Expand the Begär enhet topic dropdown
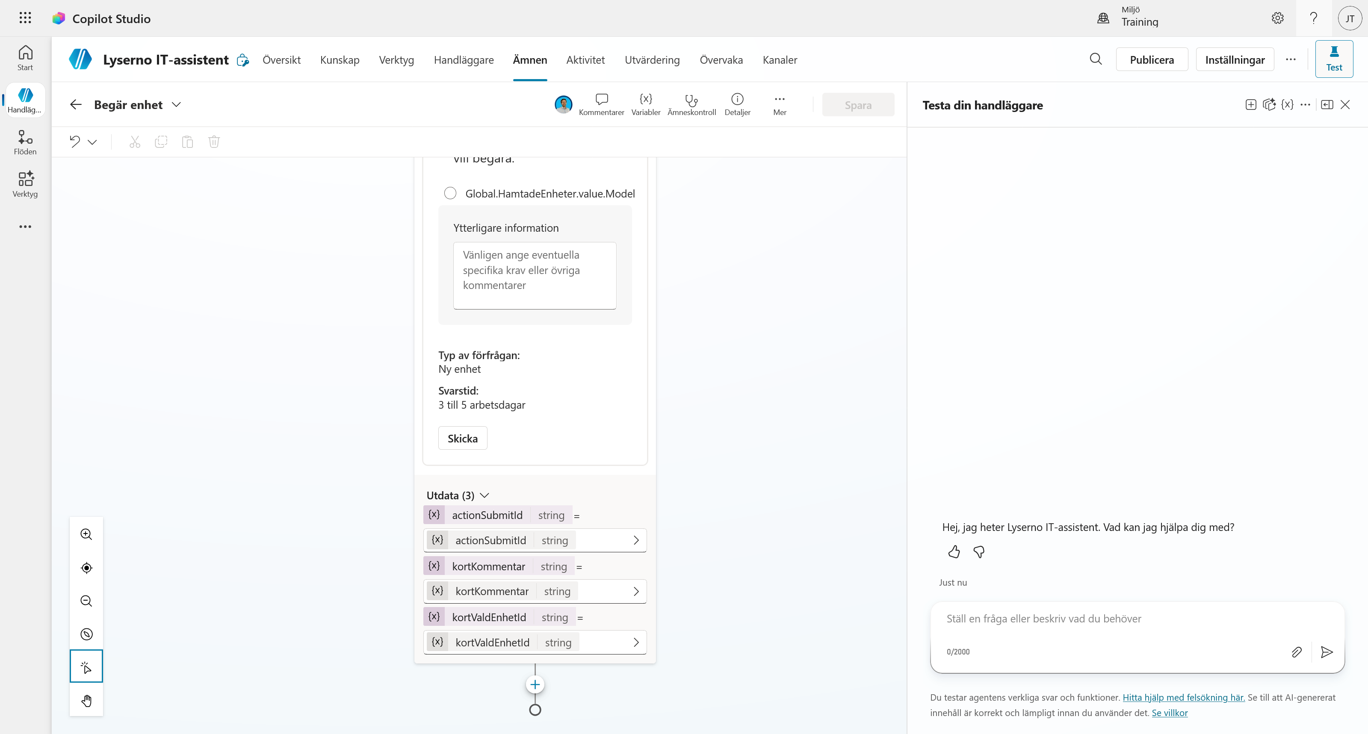The image size is (1368, 734). 176,105
